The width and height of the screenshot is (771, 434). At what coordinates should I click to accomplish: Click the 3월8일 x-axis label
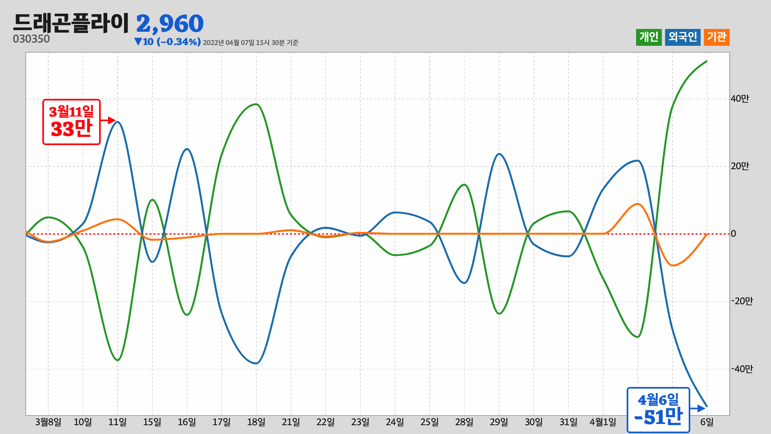pos(48,422)
